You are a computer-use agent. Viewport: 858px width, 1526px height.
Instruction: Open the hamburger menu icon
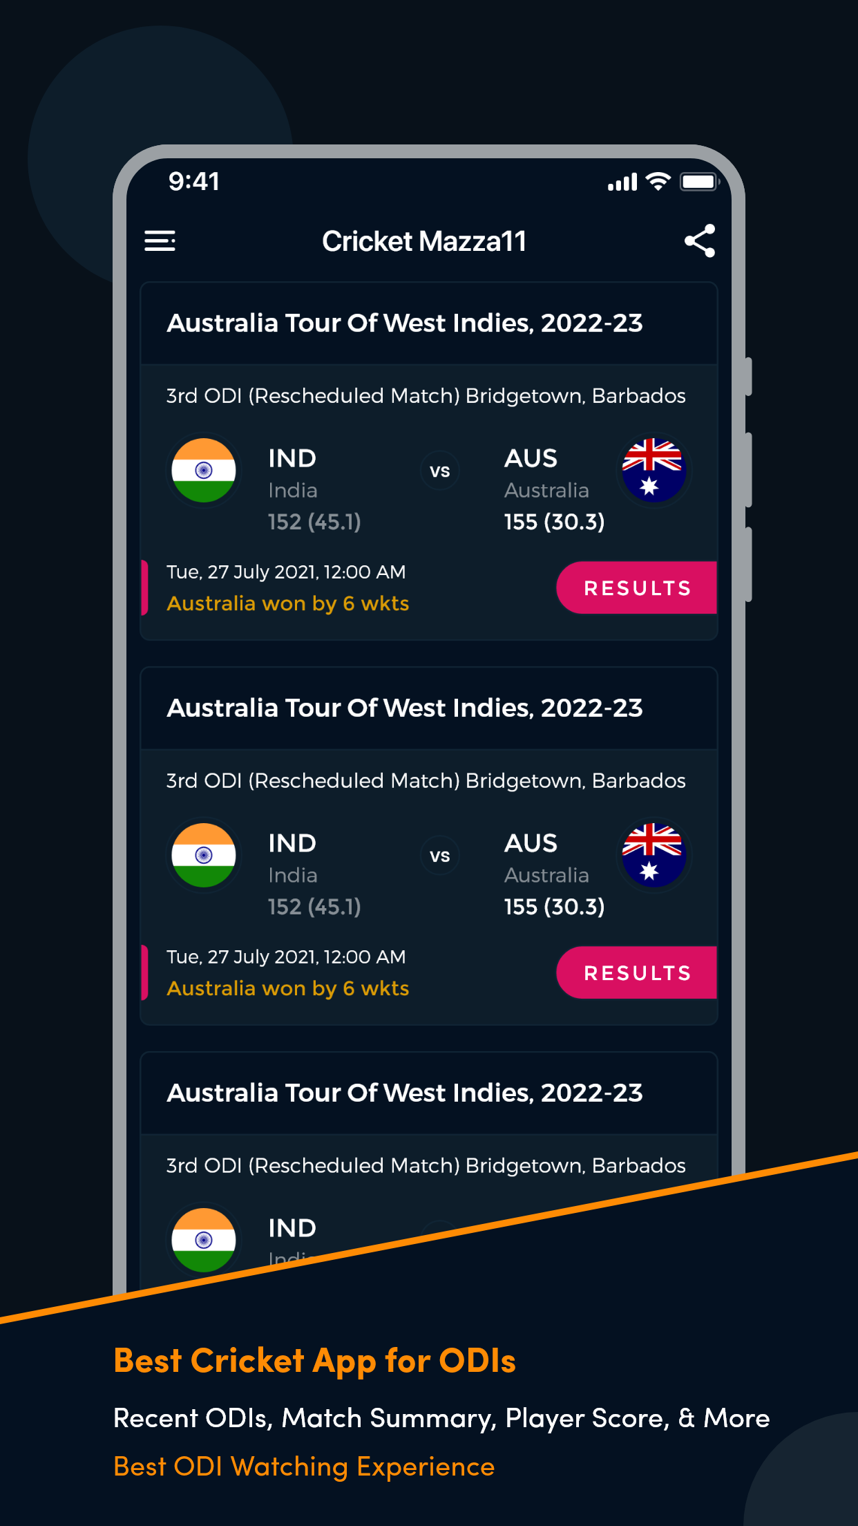160,241
